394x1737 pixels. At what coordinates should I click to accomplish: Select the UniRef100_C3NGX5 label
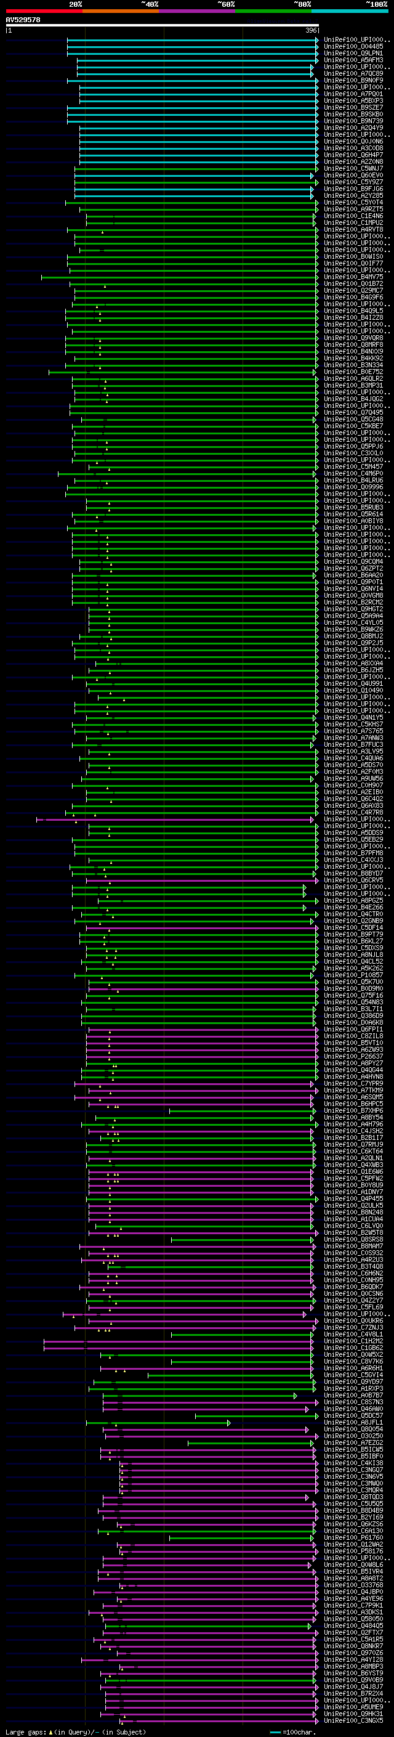[x=353, y=1720]
